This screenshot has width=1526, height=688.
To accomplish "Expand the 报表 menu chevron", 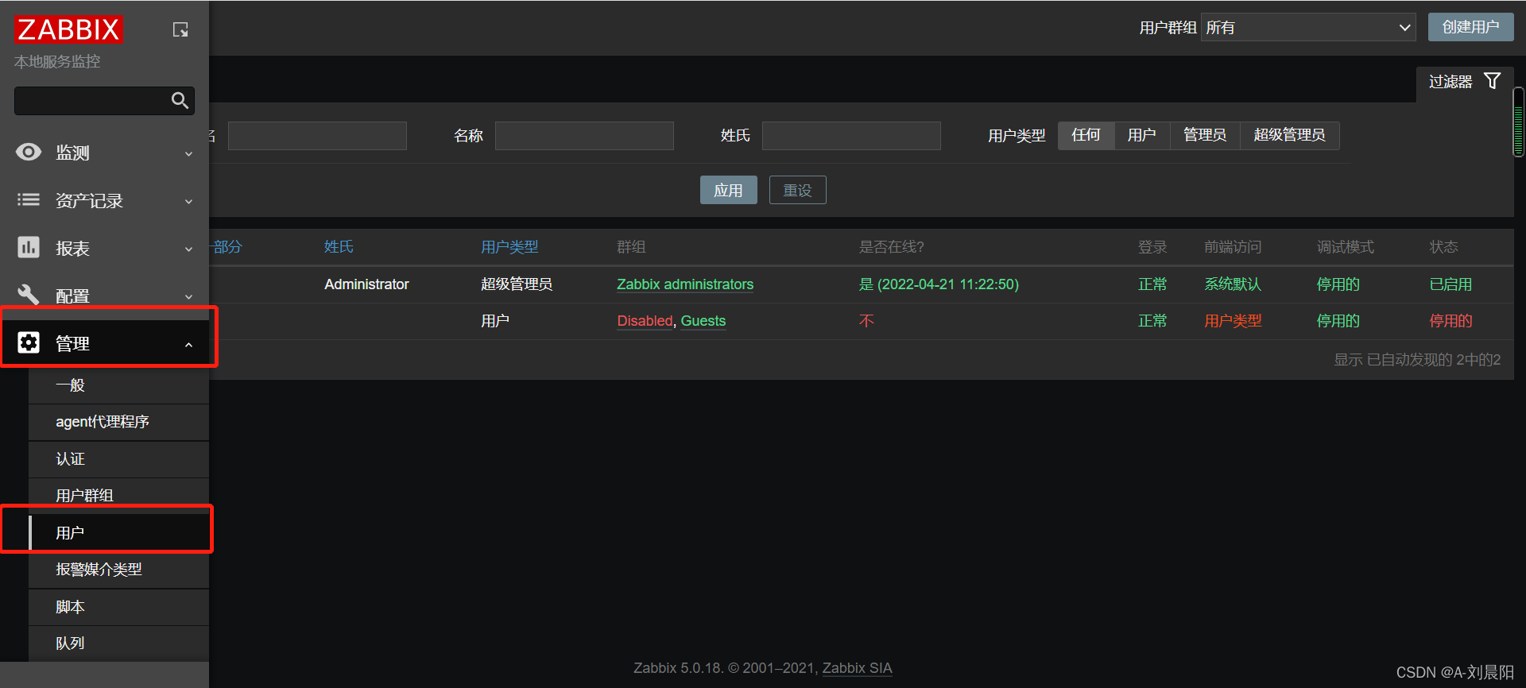I will [x=188, y=249].
